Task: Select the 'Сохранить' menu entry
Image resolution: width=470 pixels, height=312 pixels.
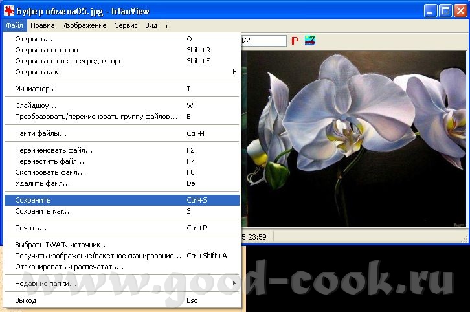Action: [x=32, y=201]
